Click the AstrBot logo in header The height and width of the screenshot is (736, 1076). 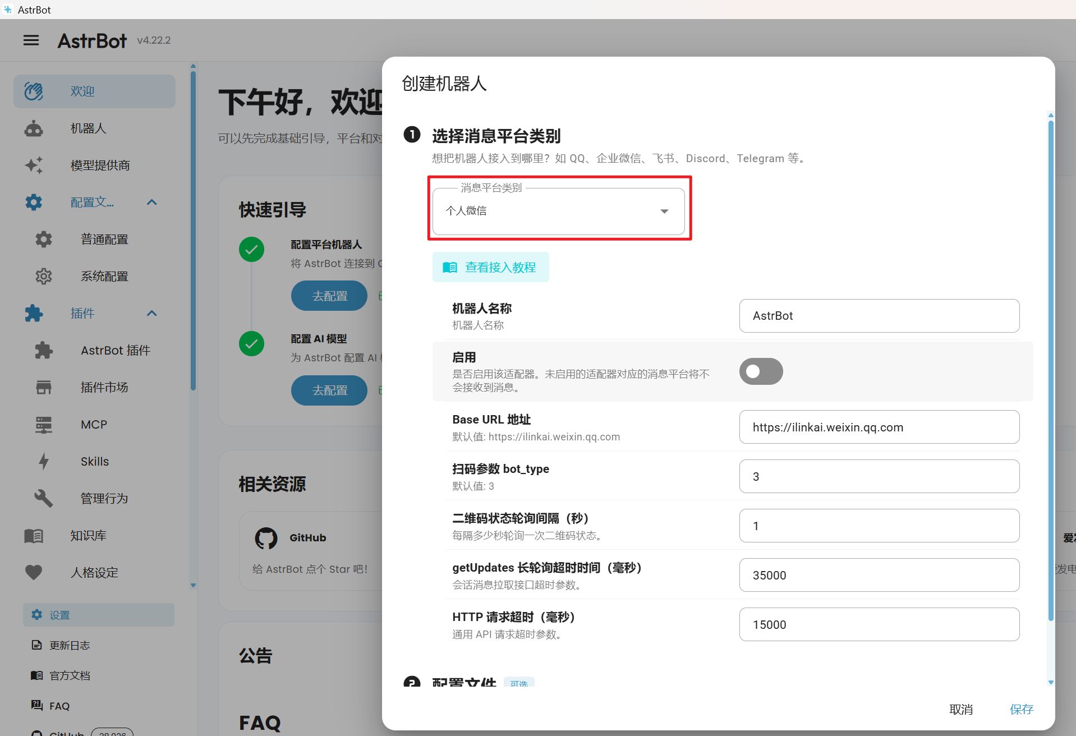coord(92,40)
